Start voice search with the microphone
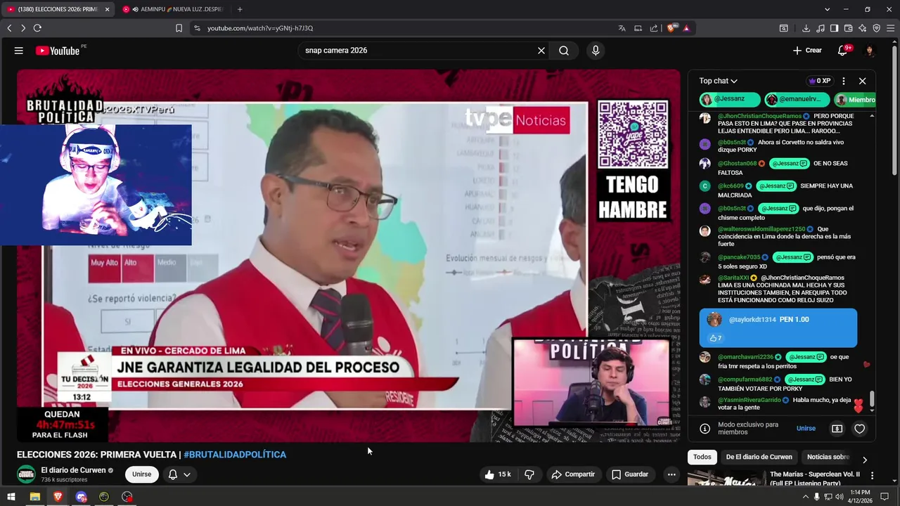The height and width of the screenshot is (506, 900). point(596,51)
